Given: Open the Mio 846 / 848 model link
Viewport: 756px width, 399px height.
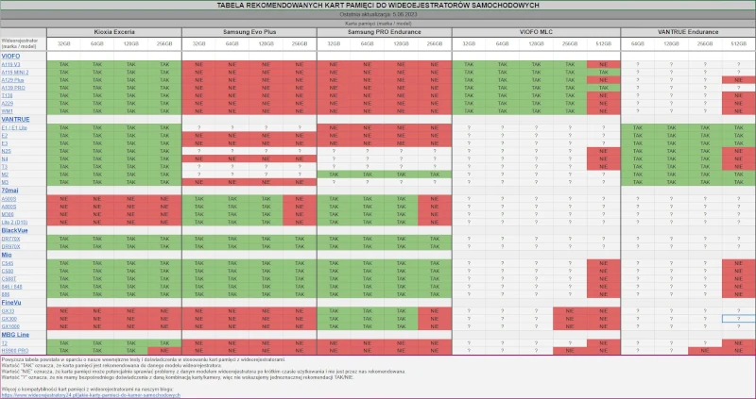Looking at the screenshot, I should [x=11, y=287].
